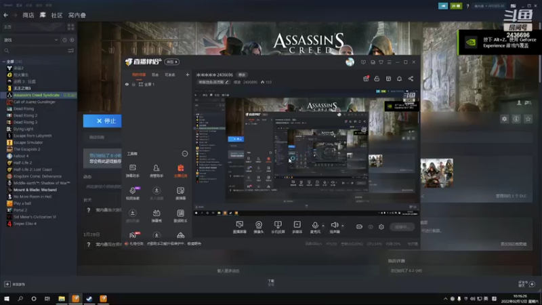Open Steam 游戏 library filter dropdown

click(30, 40)
